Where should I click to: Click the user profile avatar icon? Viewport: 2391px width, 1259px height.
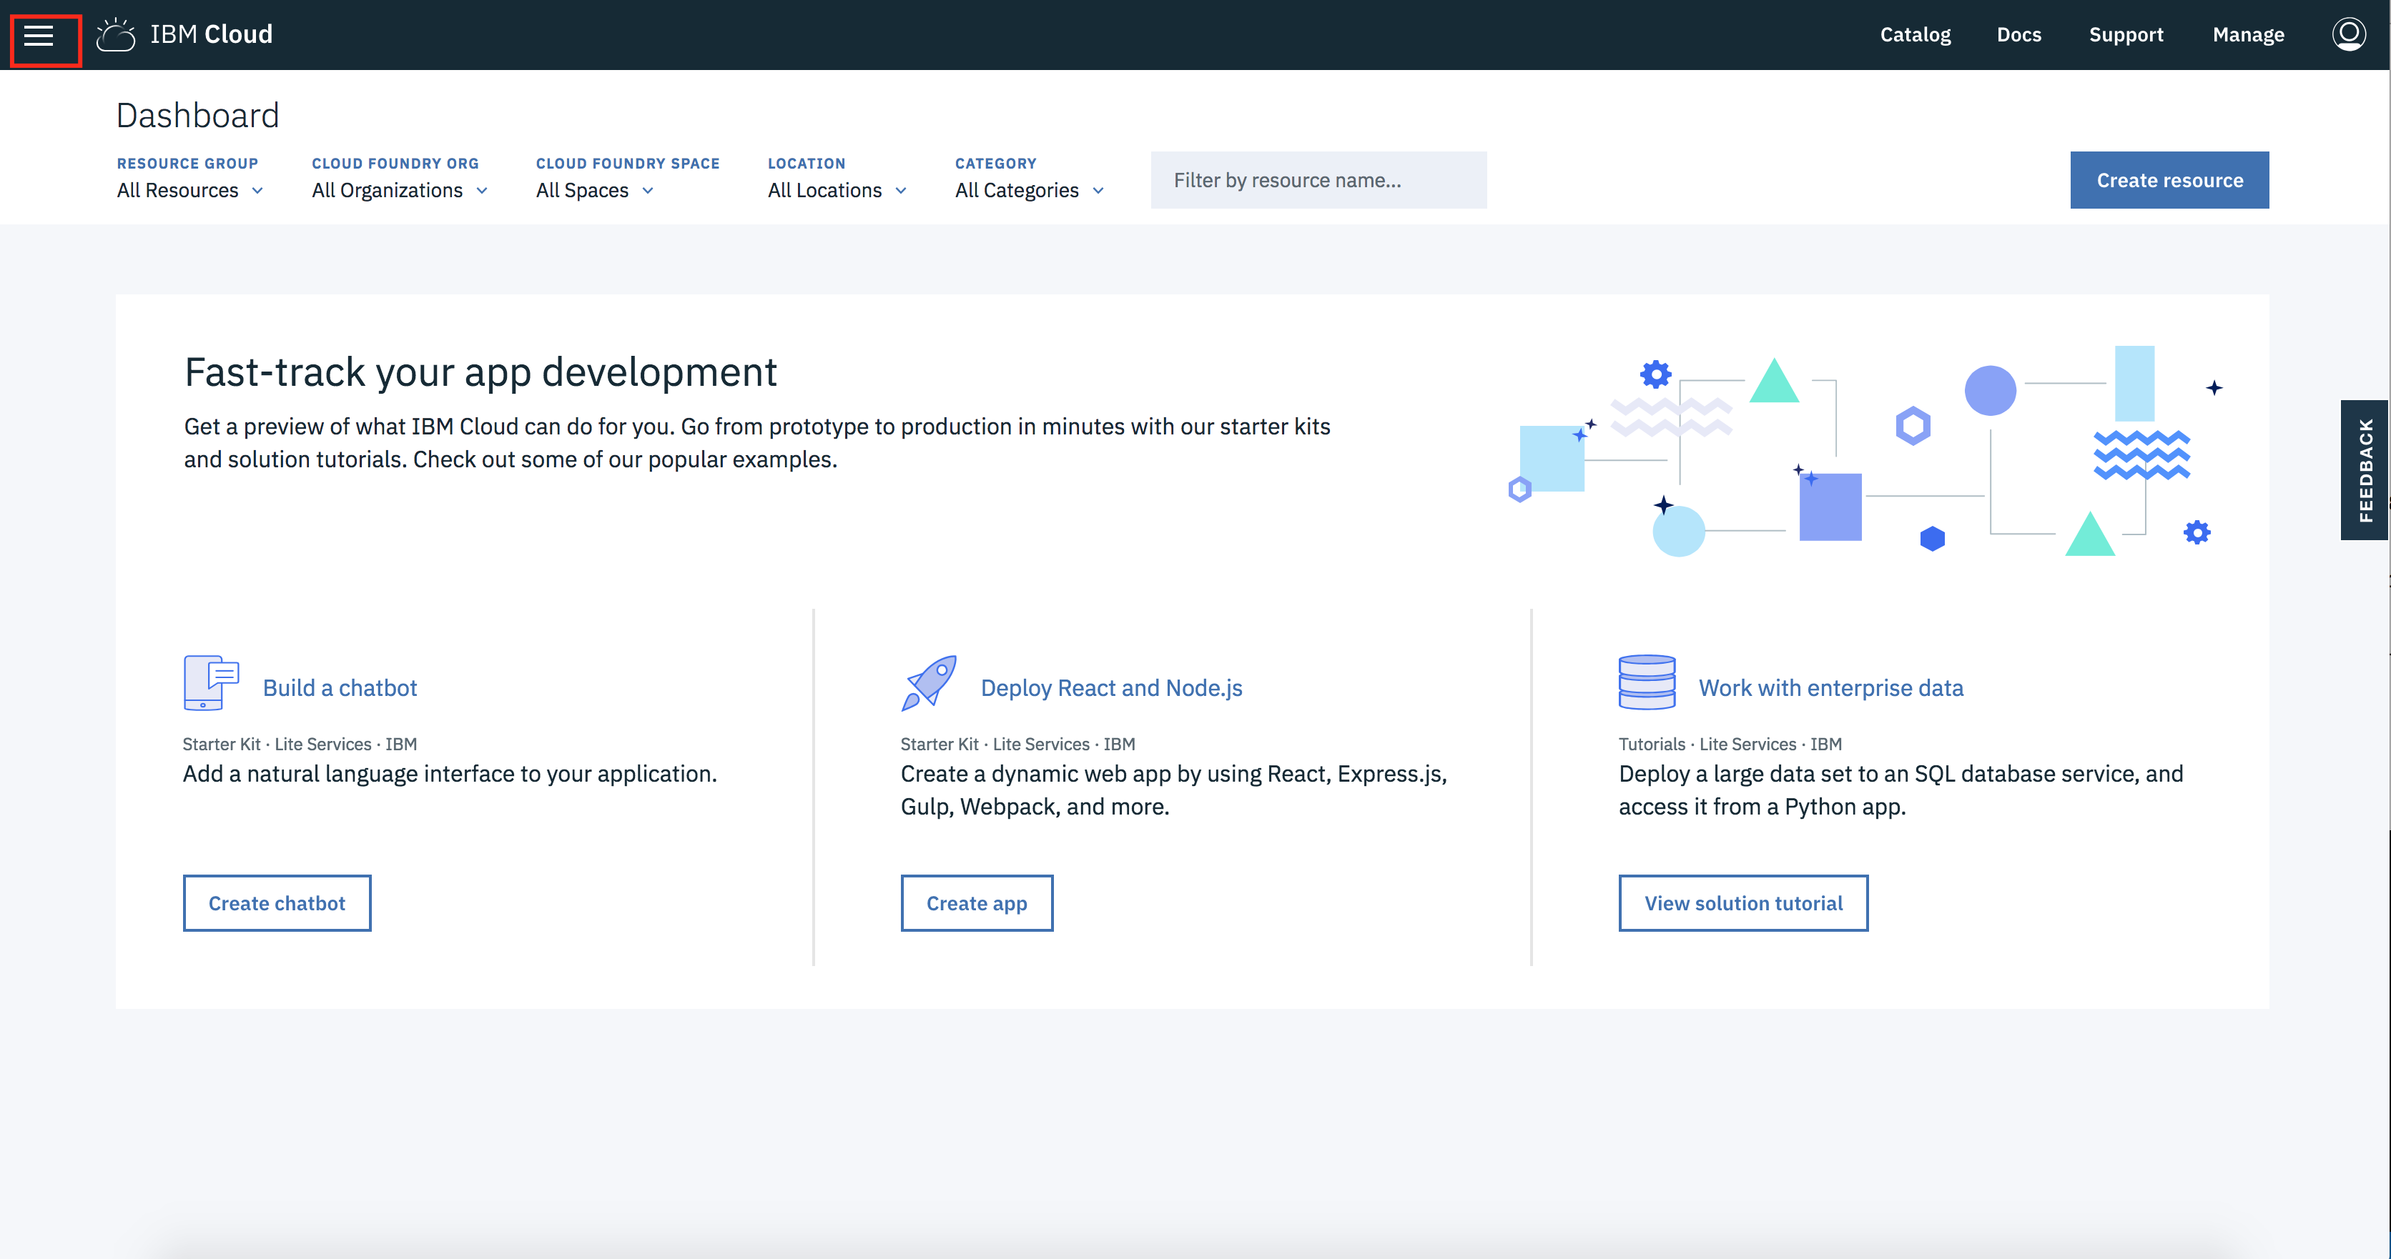pyautogui.click(x=2347, y=33)
